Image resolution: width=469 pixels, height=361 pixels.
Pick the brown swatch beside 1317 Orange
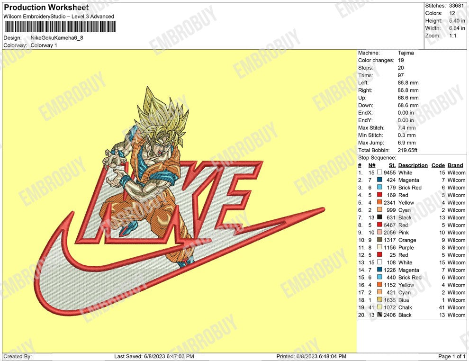point(379,240)
